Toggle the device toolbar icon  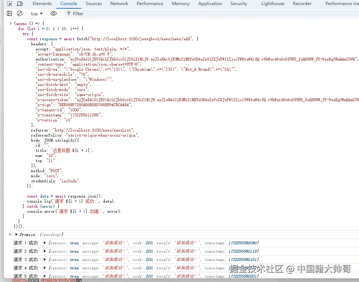tap(20, 4)
